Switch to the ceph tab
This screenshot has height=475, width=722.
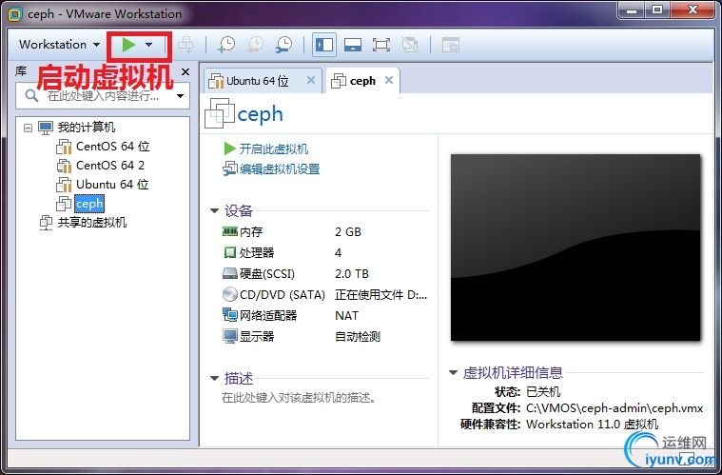[362, 81]
